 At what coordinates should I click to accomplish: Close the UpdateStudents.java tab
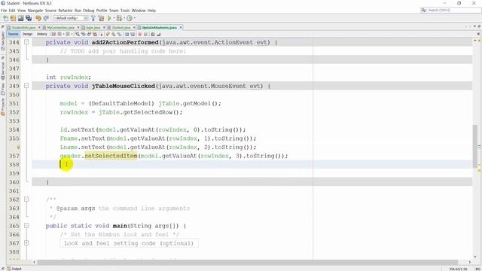pyautogui.click(x=181, y=28)
